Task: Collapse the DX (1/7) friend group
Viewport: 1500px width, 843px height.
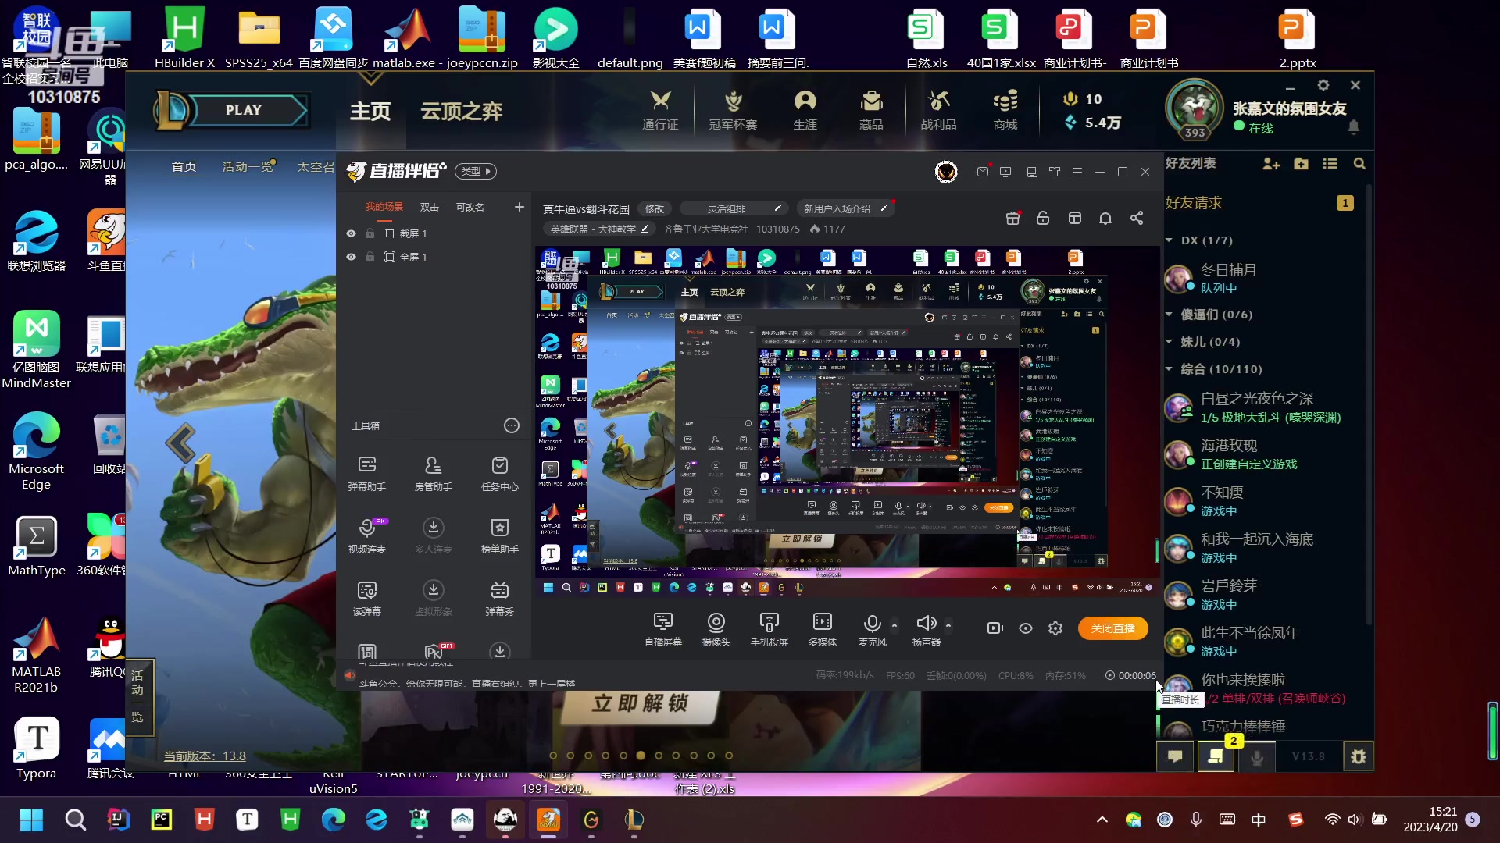Action: (1169, 240)
